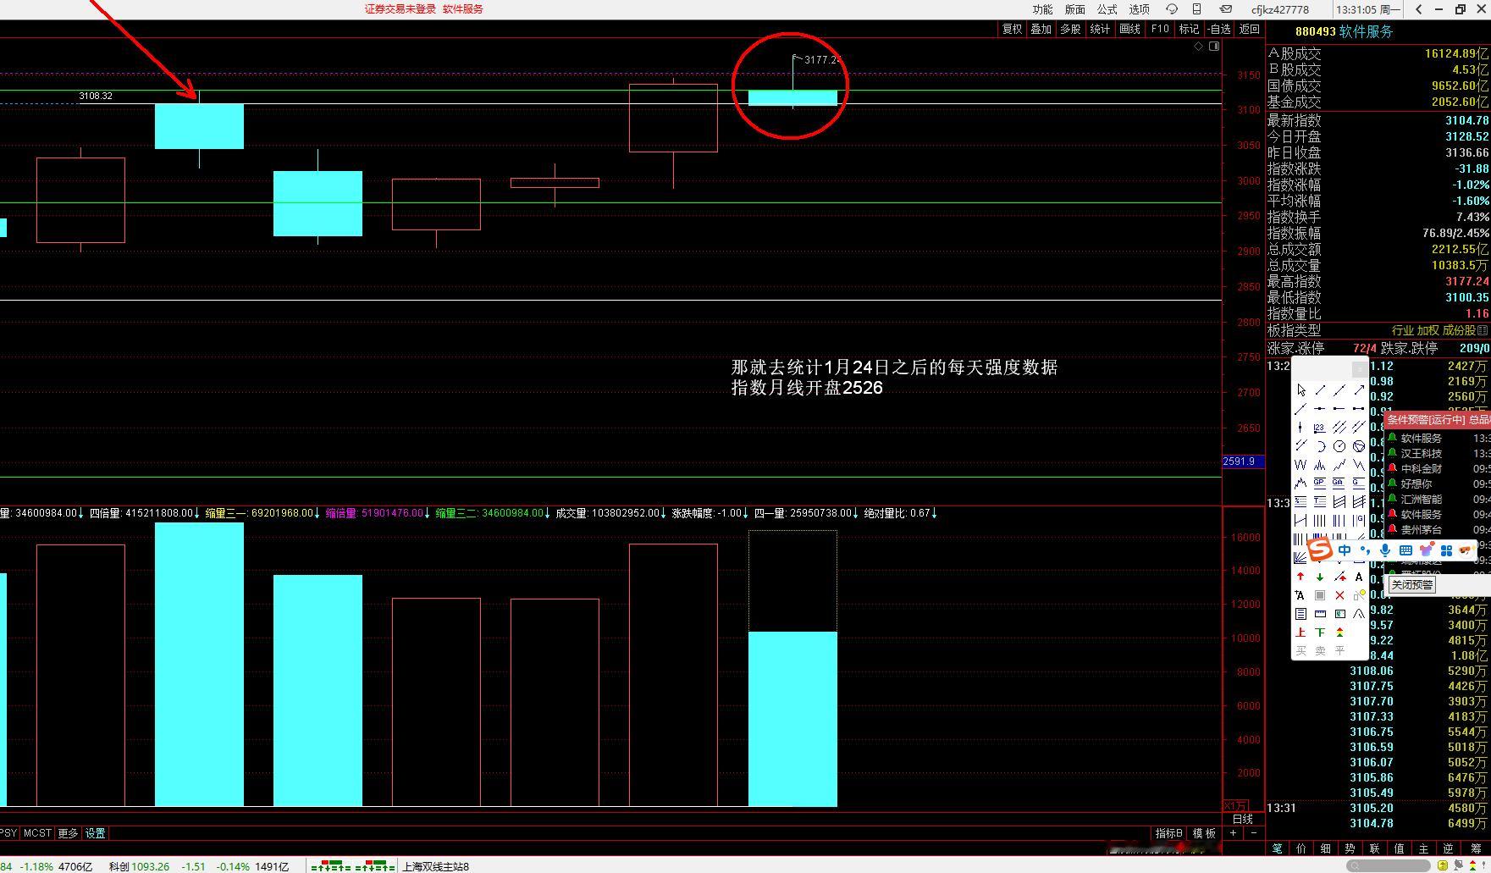Click the green 下 marker icon
The image size is (1491, 873).
1320,632
